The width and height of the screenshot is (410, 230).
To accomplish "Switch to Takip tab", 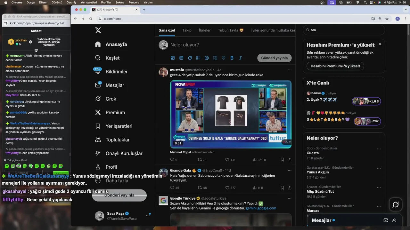I will click(x=187, y=30).
